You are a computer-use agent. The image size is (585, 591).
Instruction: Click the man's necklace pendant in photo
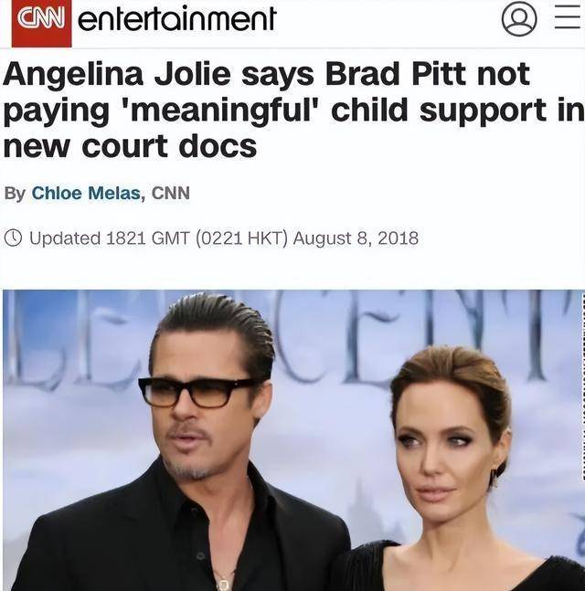click(224, 584)
